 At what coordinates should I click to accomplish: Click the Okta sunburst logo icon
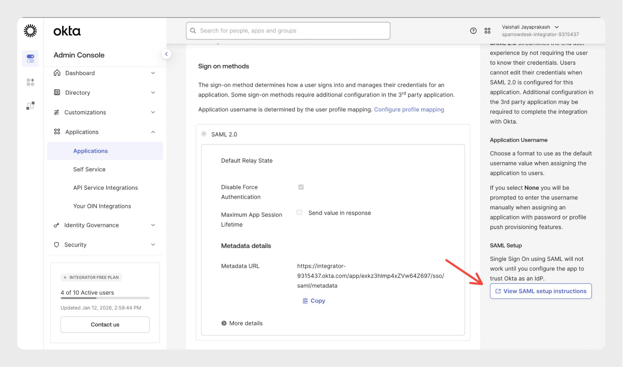coord(30,31)
